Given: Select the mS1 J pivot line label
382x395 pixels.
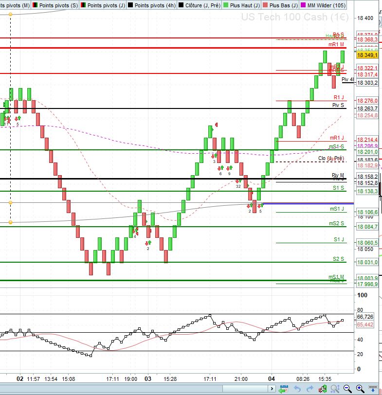Looking at the screenshot, I should tap(337, 209).
